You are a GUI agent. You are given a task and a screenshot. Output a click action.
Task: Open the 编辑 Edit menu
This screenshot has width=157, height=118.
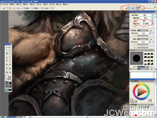(x=12, y=4)
